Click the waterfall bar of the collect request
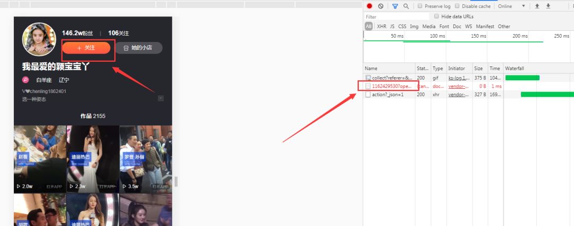Viewport: 574px width, 226px height. click(522, 78)
